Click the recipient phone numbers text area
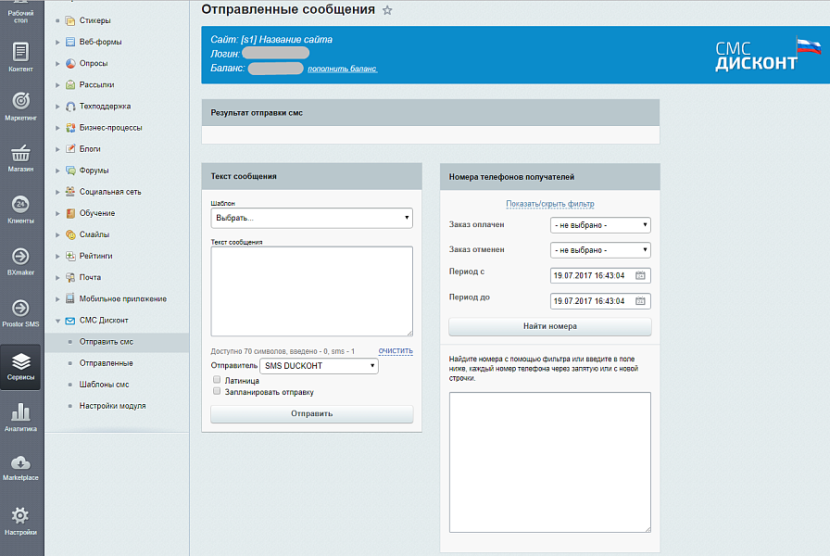830x556 pixels. 549,461
